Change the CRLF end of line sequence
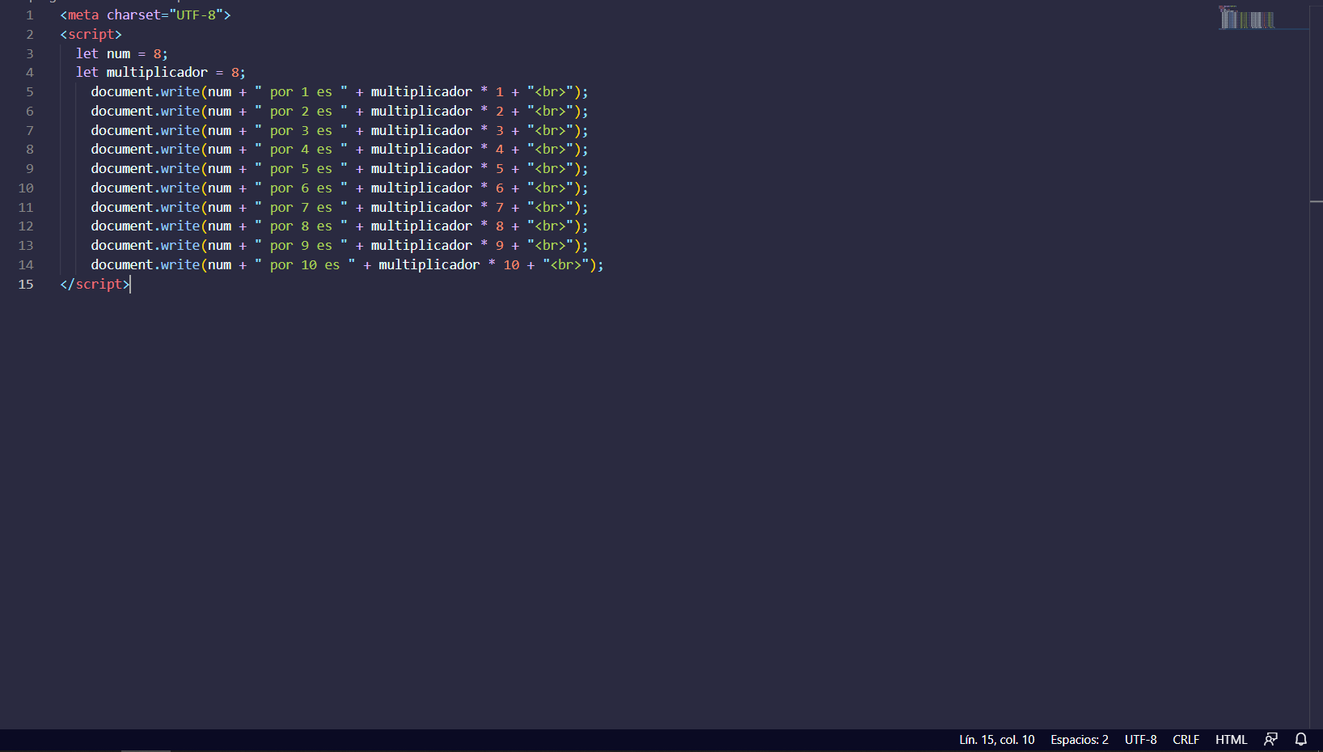This screenshot has width=1323, height=752. point(1186,739)
